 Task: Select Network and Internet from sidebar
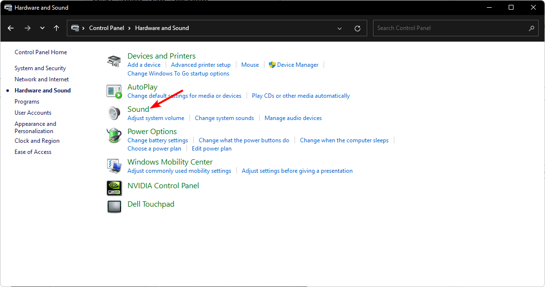pyautogui.click(x=42, y=79)
